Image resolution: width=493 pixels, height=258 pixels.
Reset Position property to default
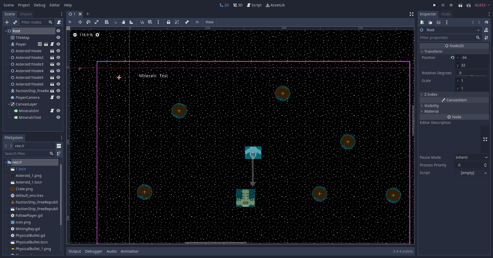[x=452, y=58]
